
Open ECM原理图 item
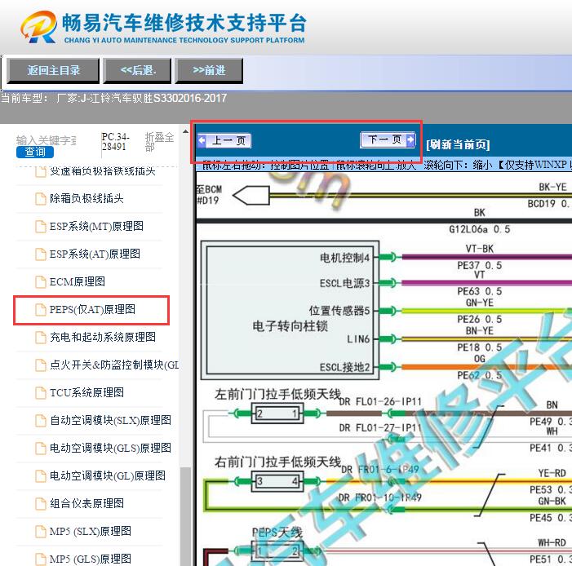pyautogui.click(x=78, y=281)
